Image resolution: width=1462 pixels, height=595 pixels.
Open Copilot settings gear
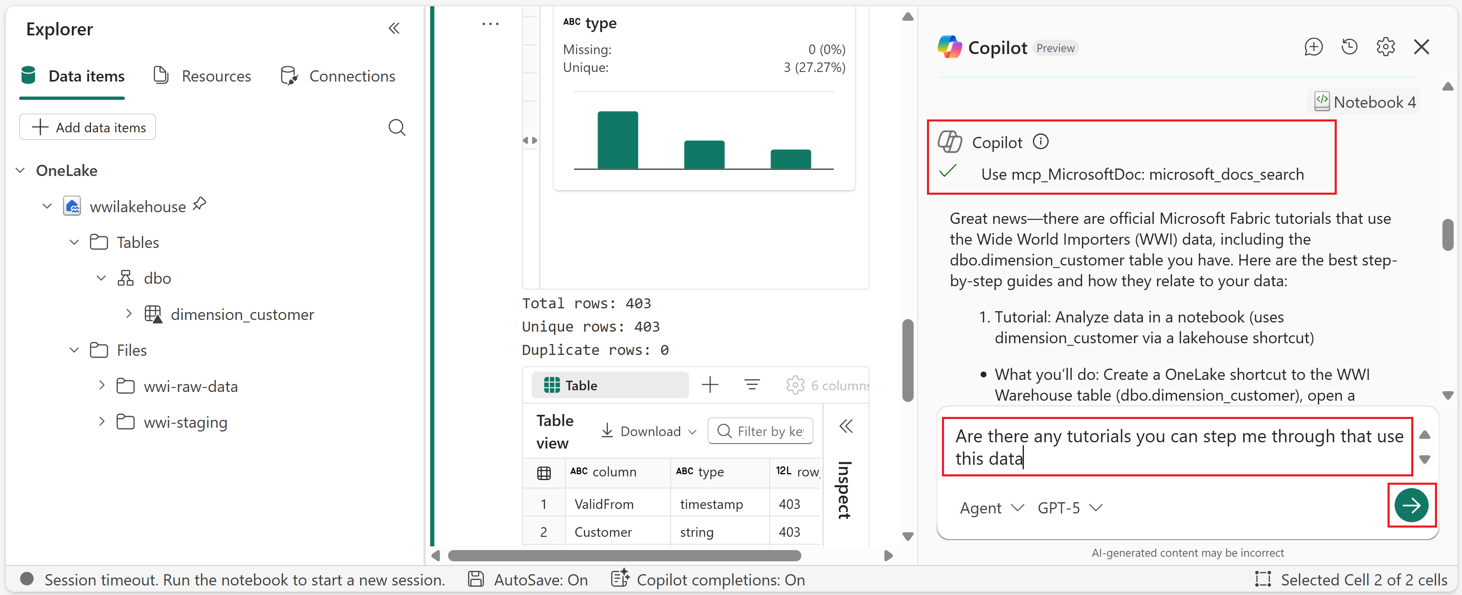tap(1385, 47)
